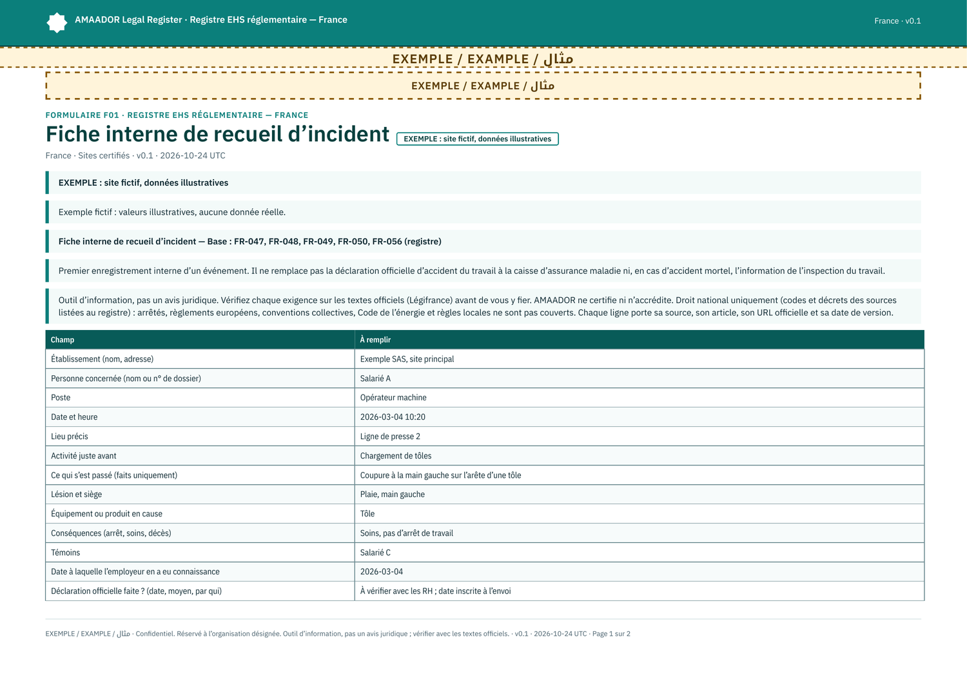Select the 'Poste' field label
This screenshot has width=967, height=684.
(61, 398)
